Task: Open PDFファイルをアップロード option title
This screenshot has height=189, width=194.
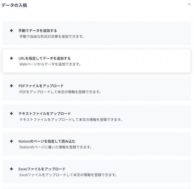Action: click(x=41, y=86)
